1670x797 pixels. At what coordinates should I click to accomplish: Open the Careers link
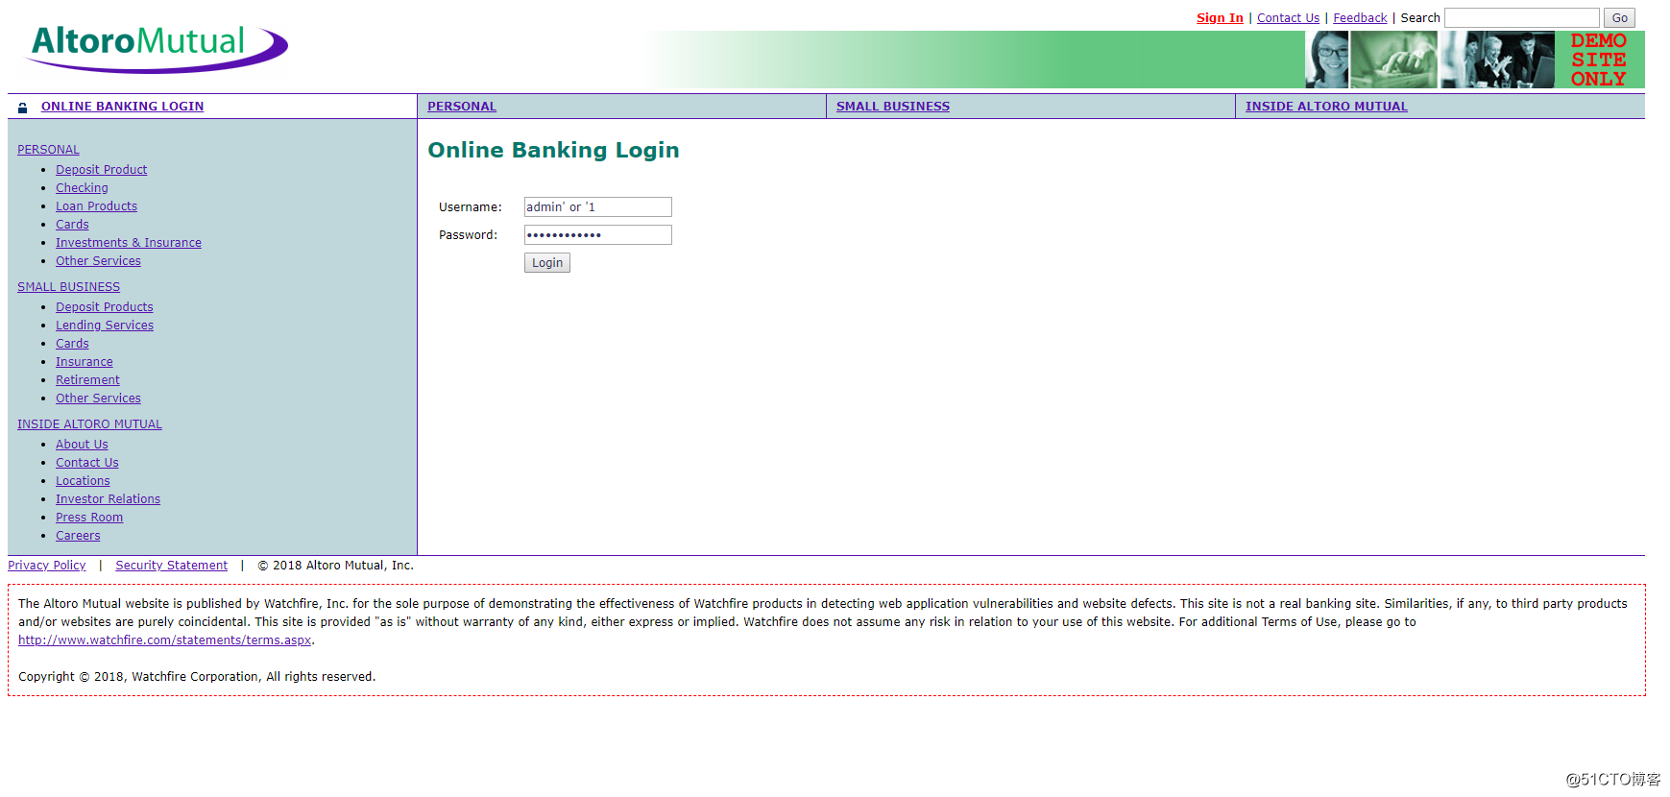coord(78,536)
